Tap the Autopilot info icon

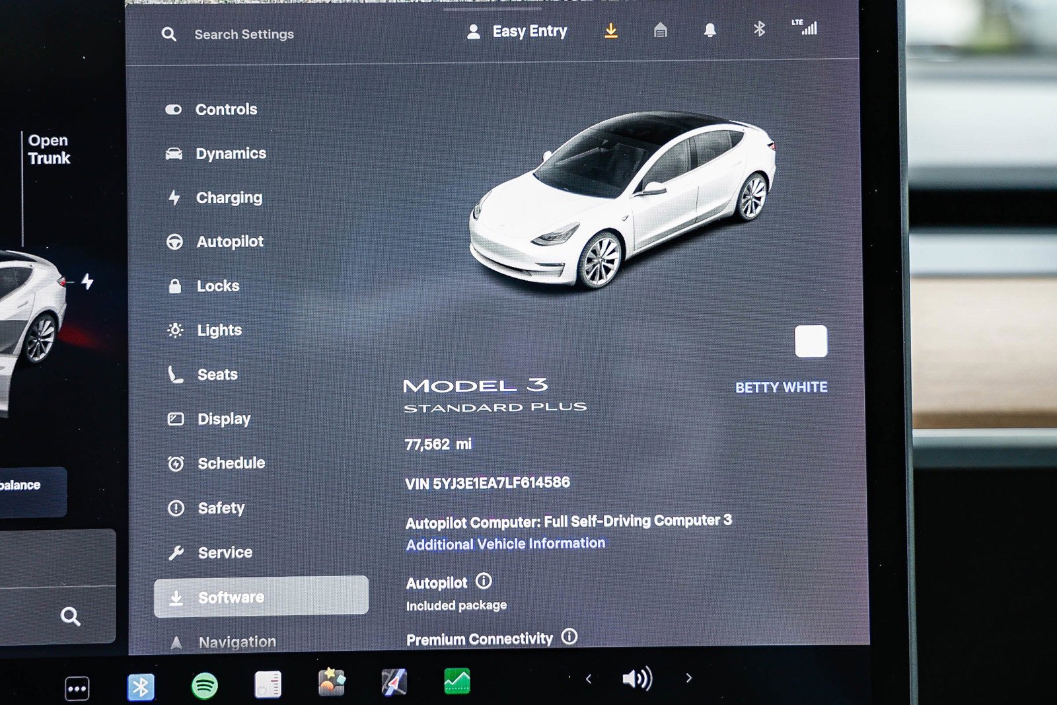pos(483,581)
